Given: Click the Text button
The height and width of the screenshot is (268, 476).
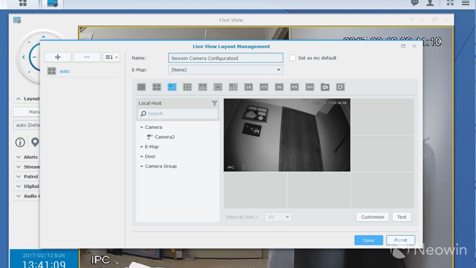Looking at the screenshot, I should [x=402, y=217].
